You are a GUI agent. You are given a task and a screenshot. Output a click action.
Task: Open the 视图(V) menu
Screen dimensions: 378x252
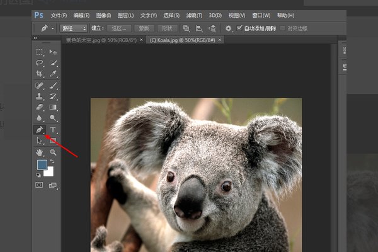coord(237,15)
